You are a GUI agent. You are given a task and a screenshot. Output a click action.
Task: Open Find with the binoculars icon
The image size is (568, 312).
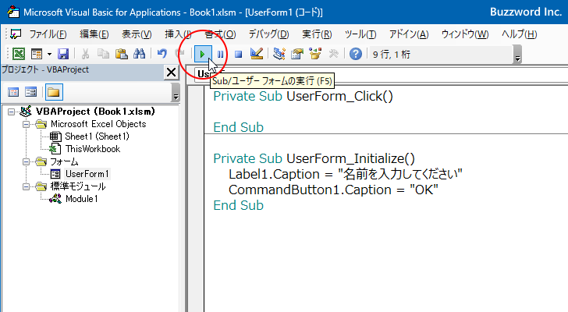139,55
